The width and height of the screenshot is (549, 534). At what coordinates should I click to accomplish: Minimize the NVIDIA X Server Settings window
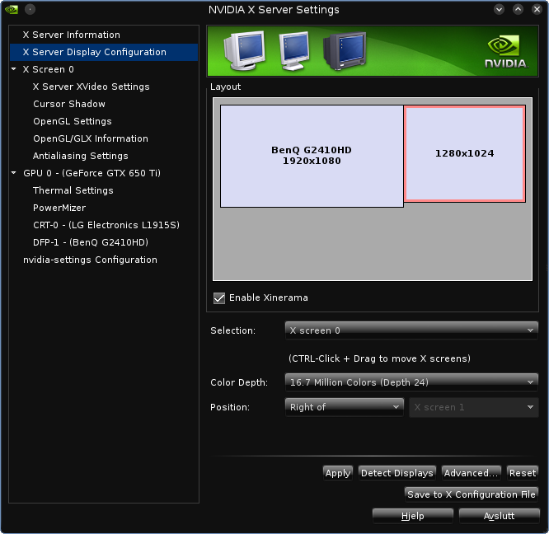pyautogui.click(x=499, y=9)
